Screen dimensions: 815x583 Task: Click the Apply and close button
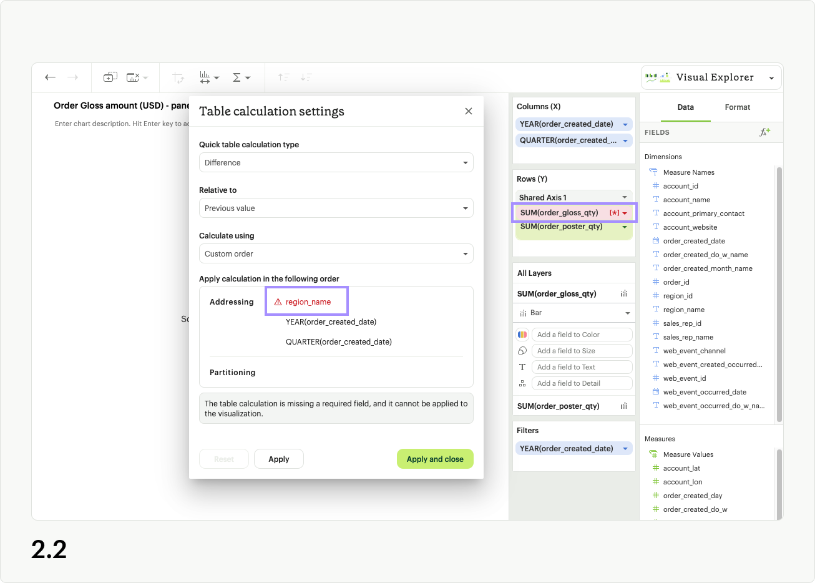[x=435, y=459]
